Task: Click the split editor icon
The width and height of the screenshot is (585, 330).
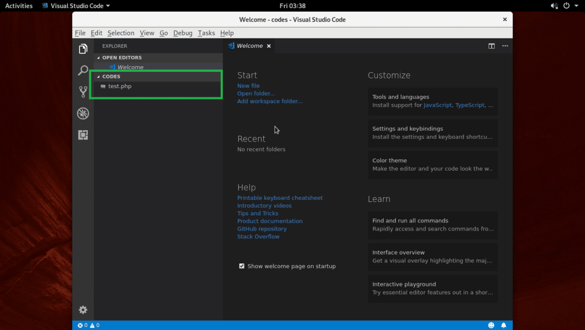Action: pos(491,46)
